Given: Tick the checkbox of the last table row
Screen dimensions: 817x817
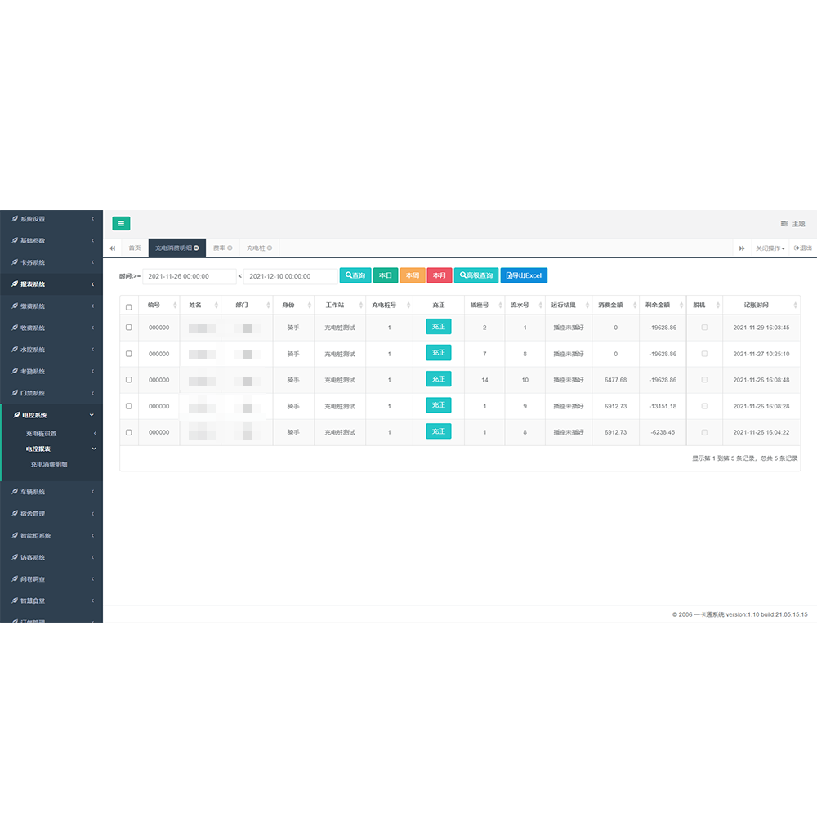Looking at the screenshot, I should tap(128, 432).
